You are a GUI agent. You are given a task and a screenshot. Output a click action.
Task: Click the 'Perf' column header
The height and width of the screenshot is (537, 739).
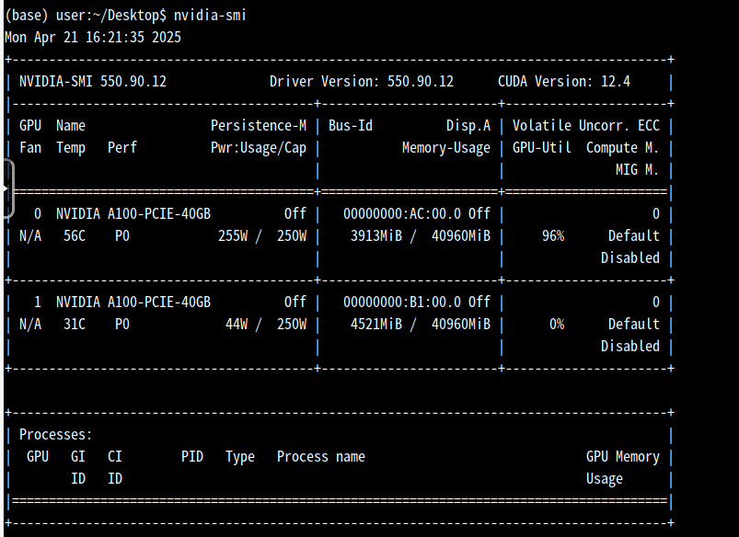pyautogui.click(x=122, y=148)
